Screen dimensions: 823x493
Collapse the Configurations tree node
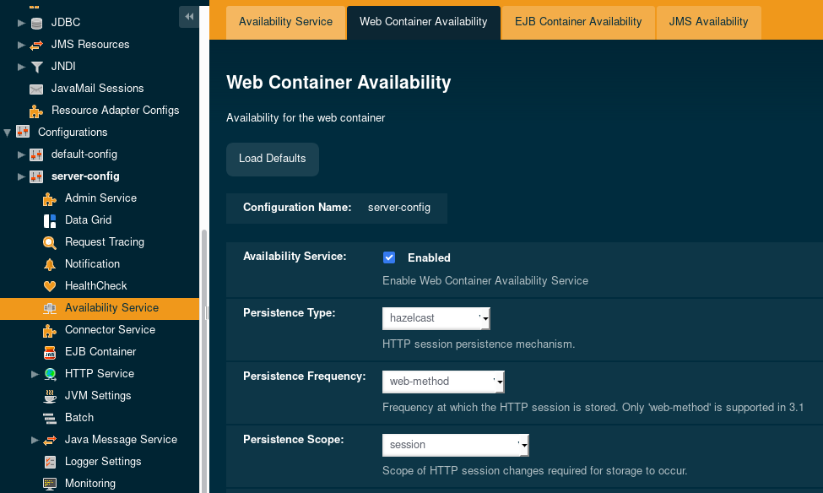tap(8, 133)
